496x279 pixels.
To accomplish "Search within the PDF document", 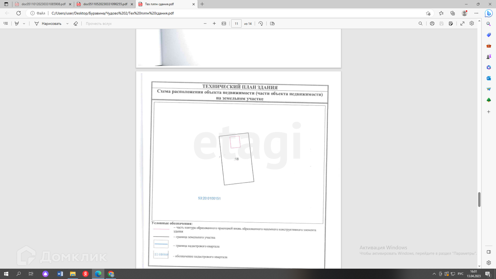I will tap(421, 24).
